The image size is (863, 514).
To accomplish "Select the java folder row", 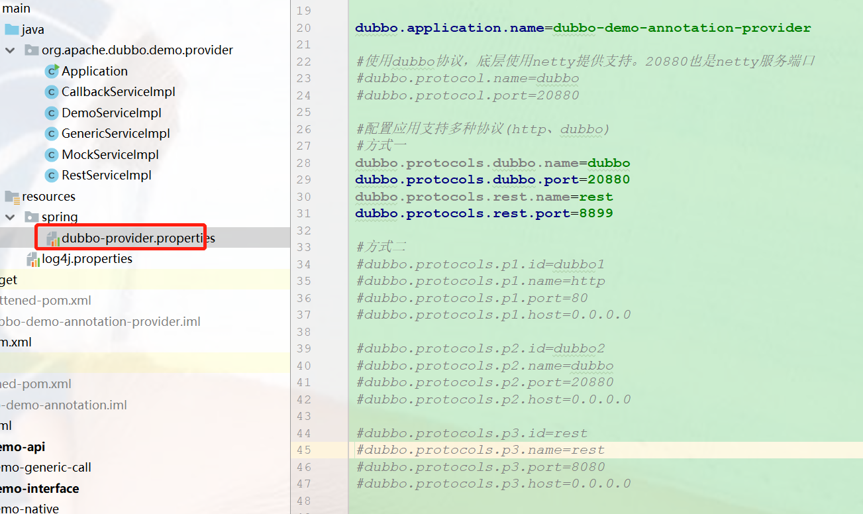I will click(x=145, y=30).
